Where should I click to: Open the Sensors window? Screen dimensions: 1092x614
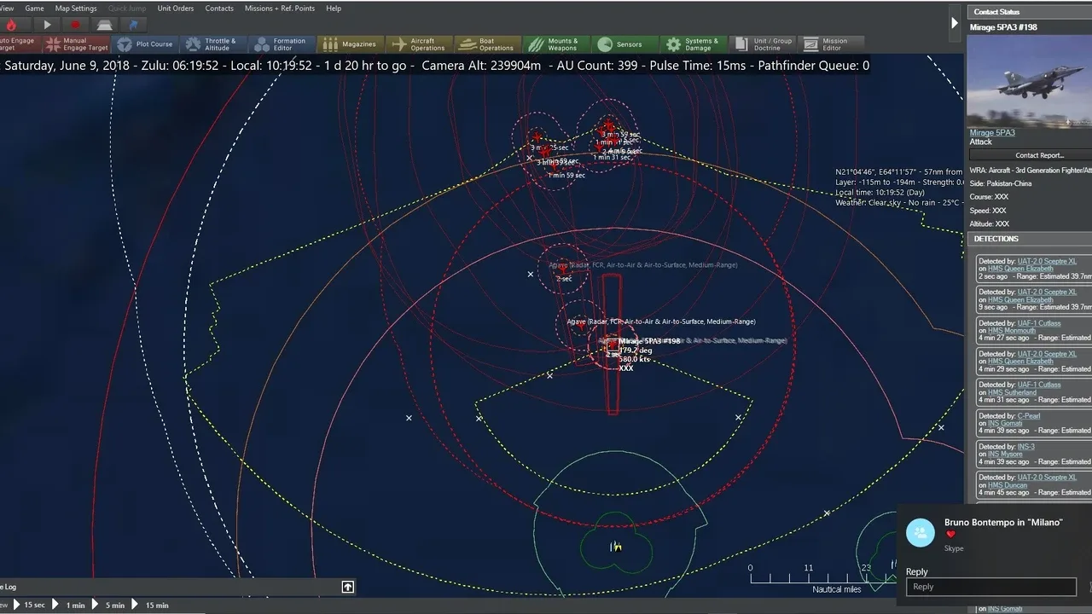click(x=620, y=44)
